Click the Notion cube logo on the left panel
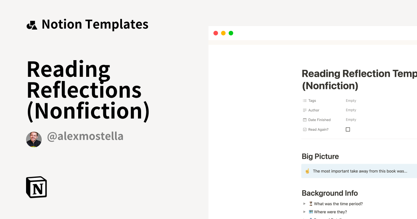This screenshot has height=219, width=417. pyautogui.click(x=36, y=187)
